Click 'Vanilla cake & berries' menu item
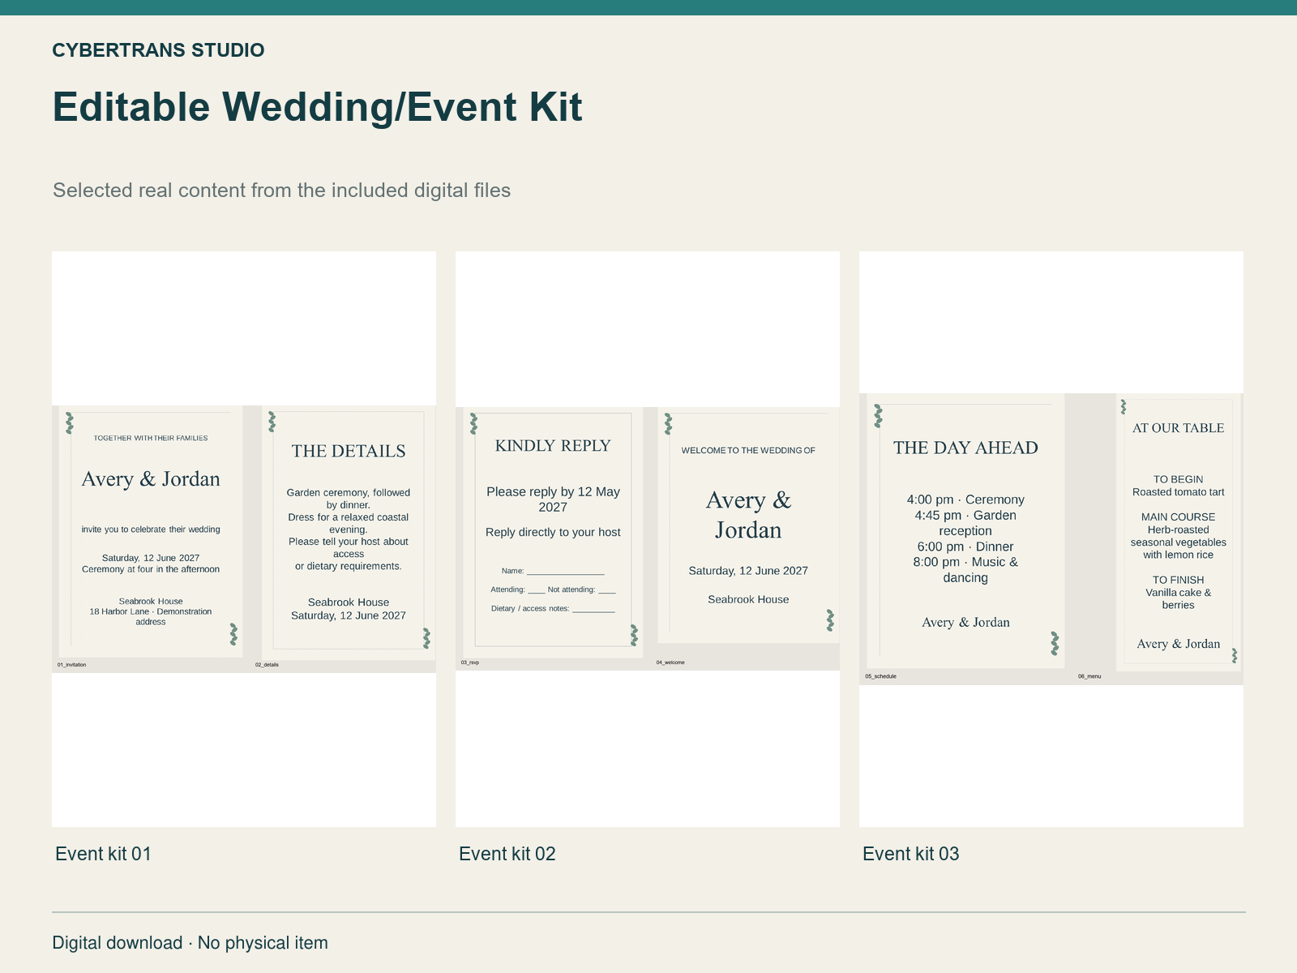This screenshot has height=973, width=1297. [1178, 598]
